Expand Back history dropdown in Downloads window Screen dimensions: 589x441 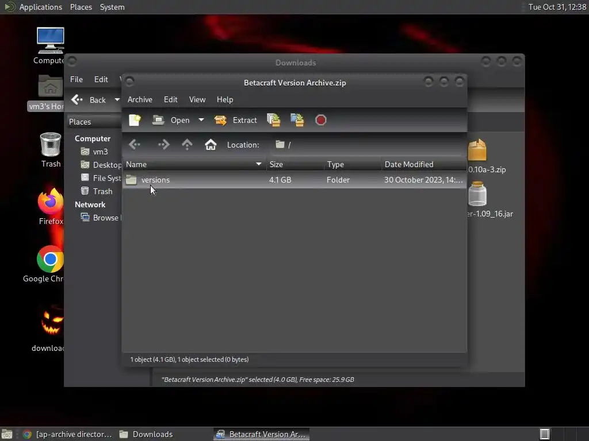click(117, 100)
